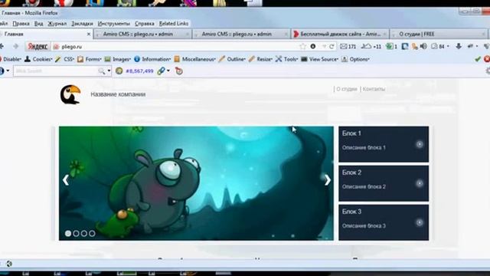Click the browser forward arrow

point(15,46)
